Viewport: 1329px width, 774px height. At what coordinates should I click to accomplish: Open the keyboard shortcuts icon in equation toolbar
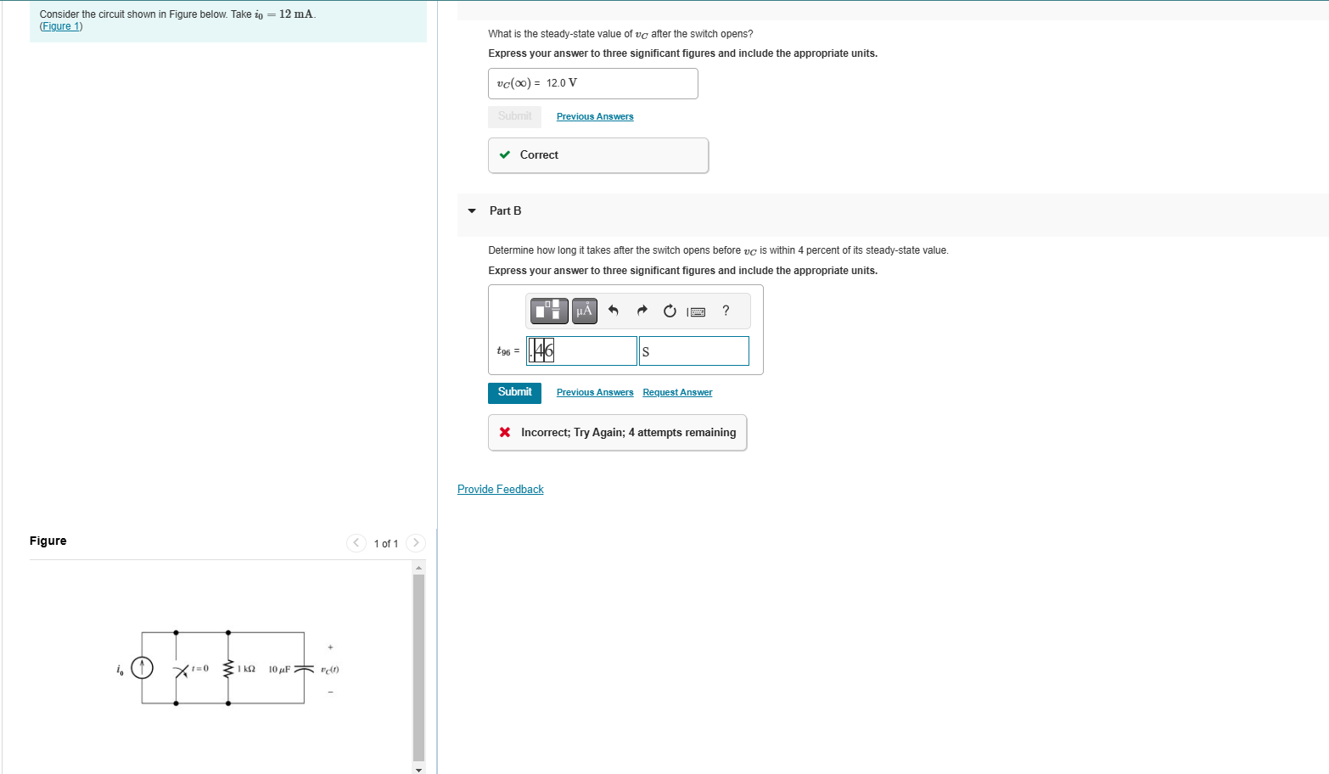point(697,311)
